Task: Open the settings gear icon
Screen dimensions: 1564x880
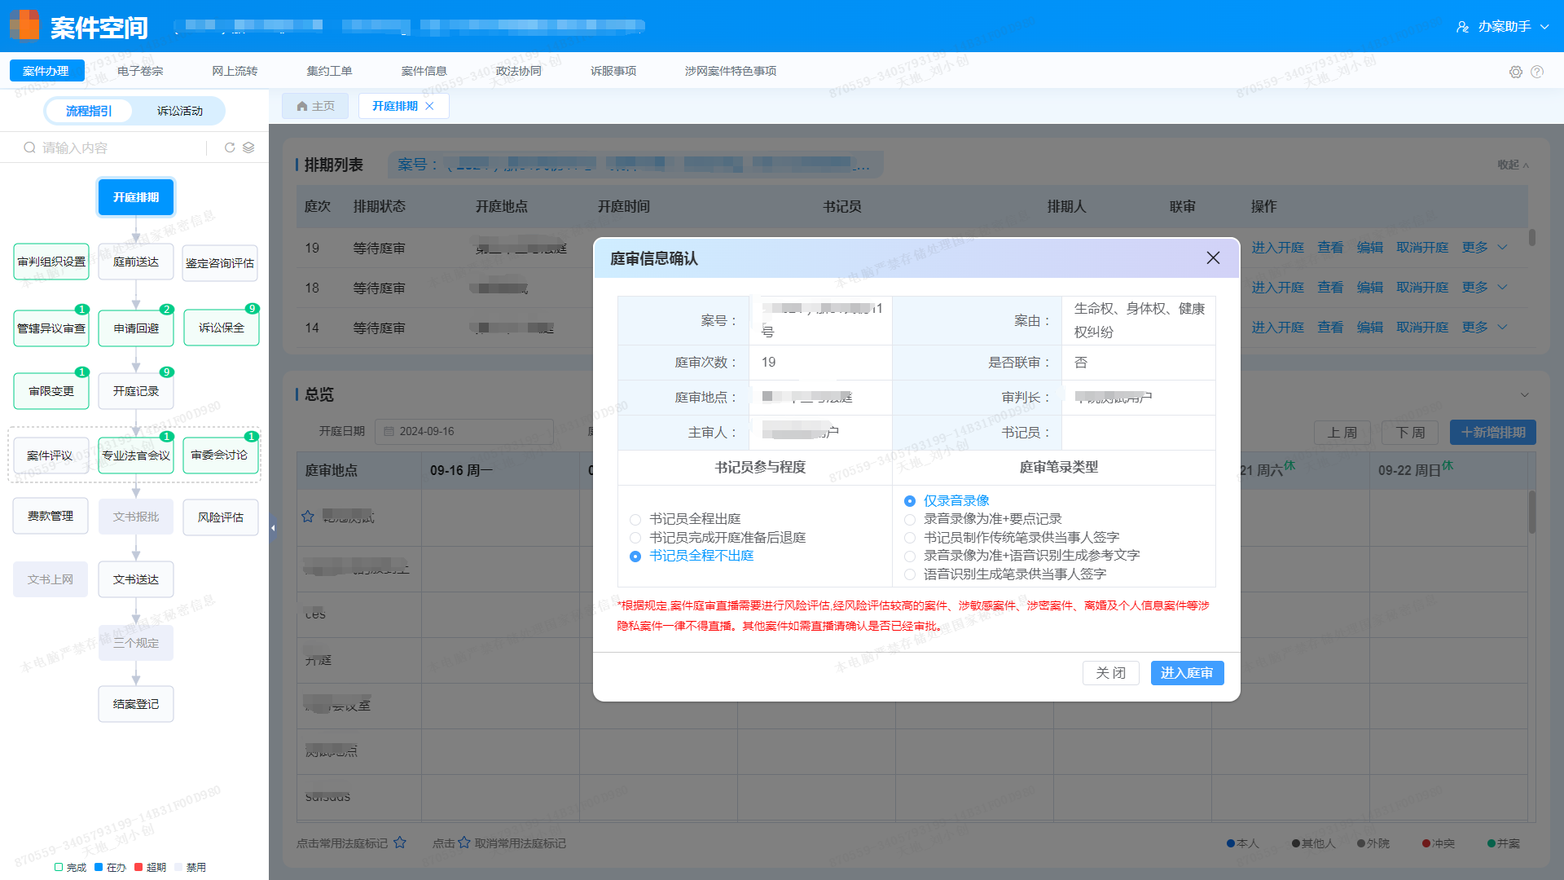Action: [x=1516, y=72]
